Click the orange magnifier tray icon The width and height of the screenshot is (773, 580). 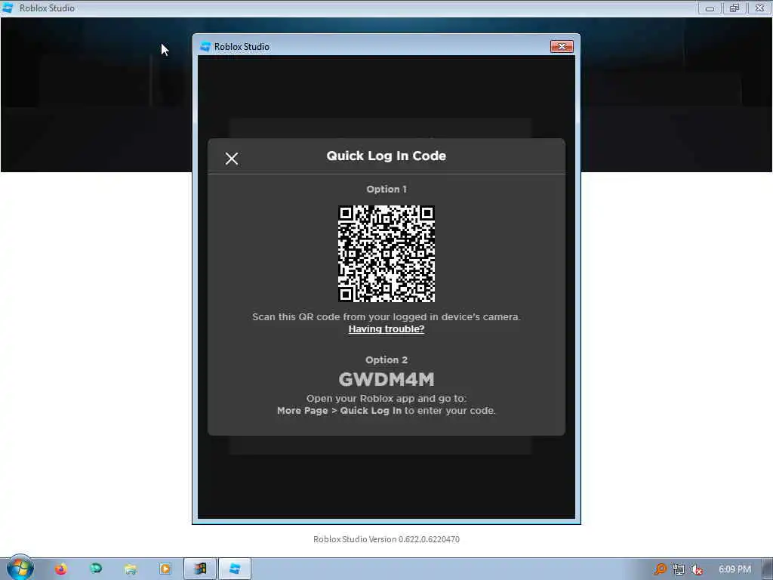click(660, 569)
